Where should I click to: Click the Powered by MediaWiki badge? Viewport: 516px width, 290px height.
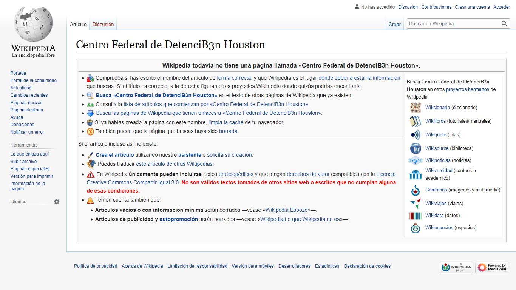point(492,268)
